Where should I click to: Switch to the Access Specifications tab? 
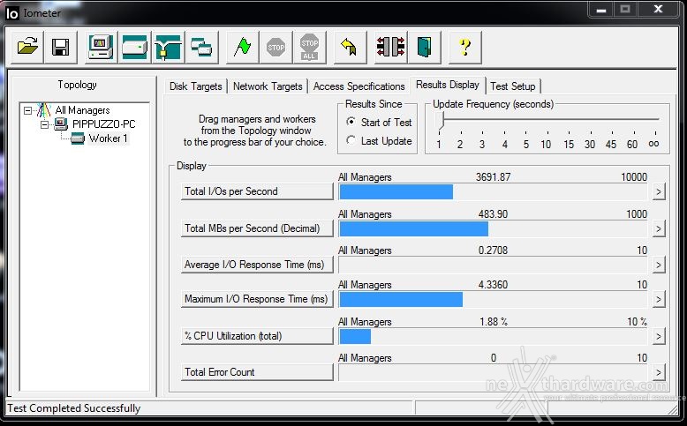[x=359, y=86]
